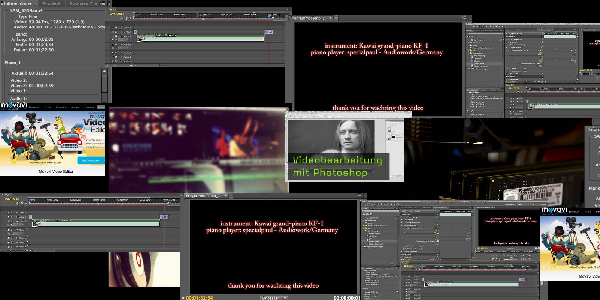Mute Audio 4 in the lower-left timeline
The image size is (600, 300).
coord(8,247)
